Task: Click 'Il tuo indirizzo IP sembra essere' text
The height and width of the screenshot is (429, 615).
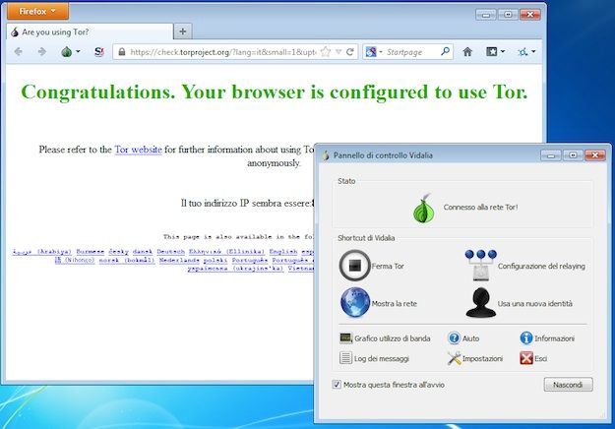Action: coord(247,203)
